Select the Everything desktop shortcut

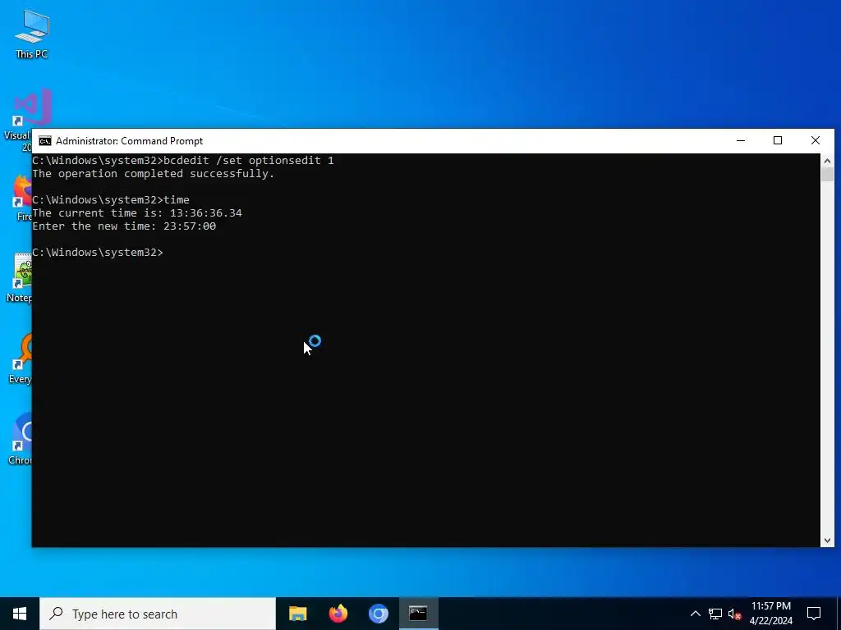[x=21, y=358]
